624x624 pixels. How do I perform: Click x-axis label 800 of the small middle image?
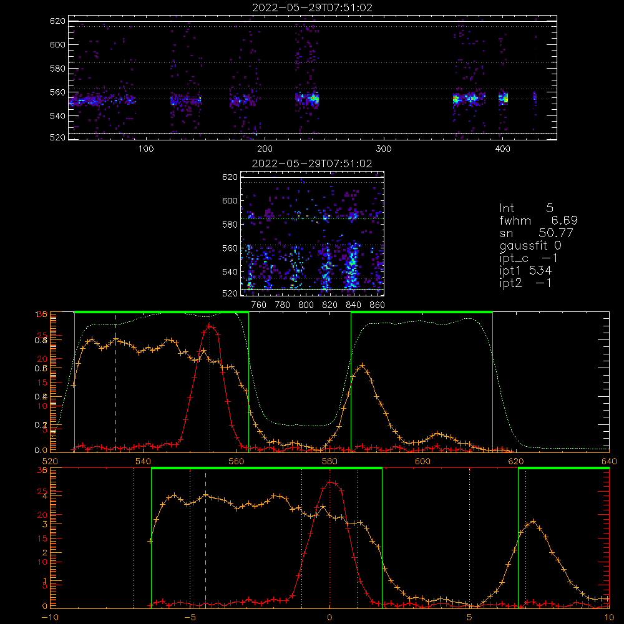coord(306,305)
